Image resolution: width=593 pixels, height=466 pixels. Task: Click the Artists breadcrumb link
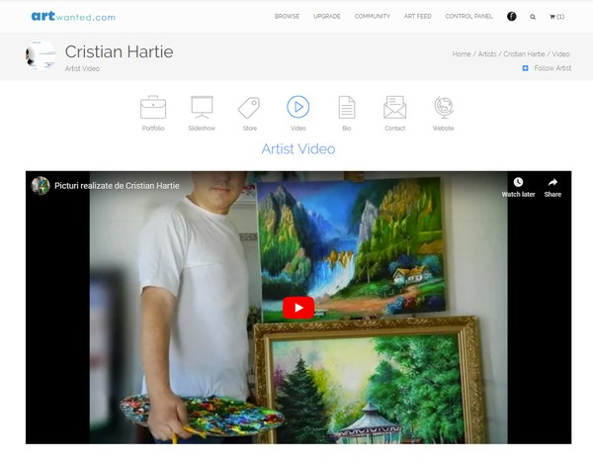tap(487, 54)
